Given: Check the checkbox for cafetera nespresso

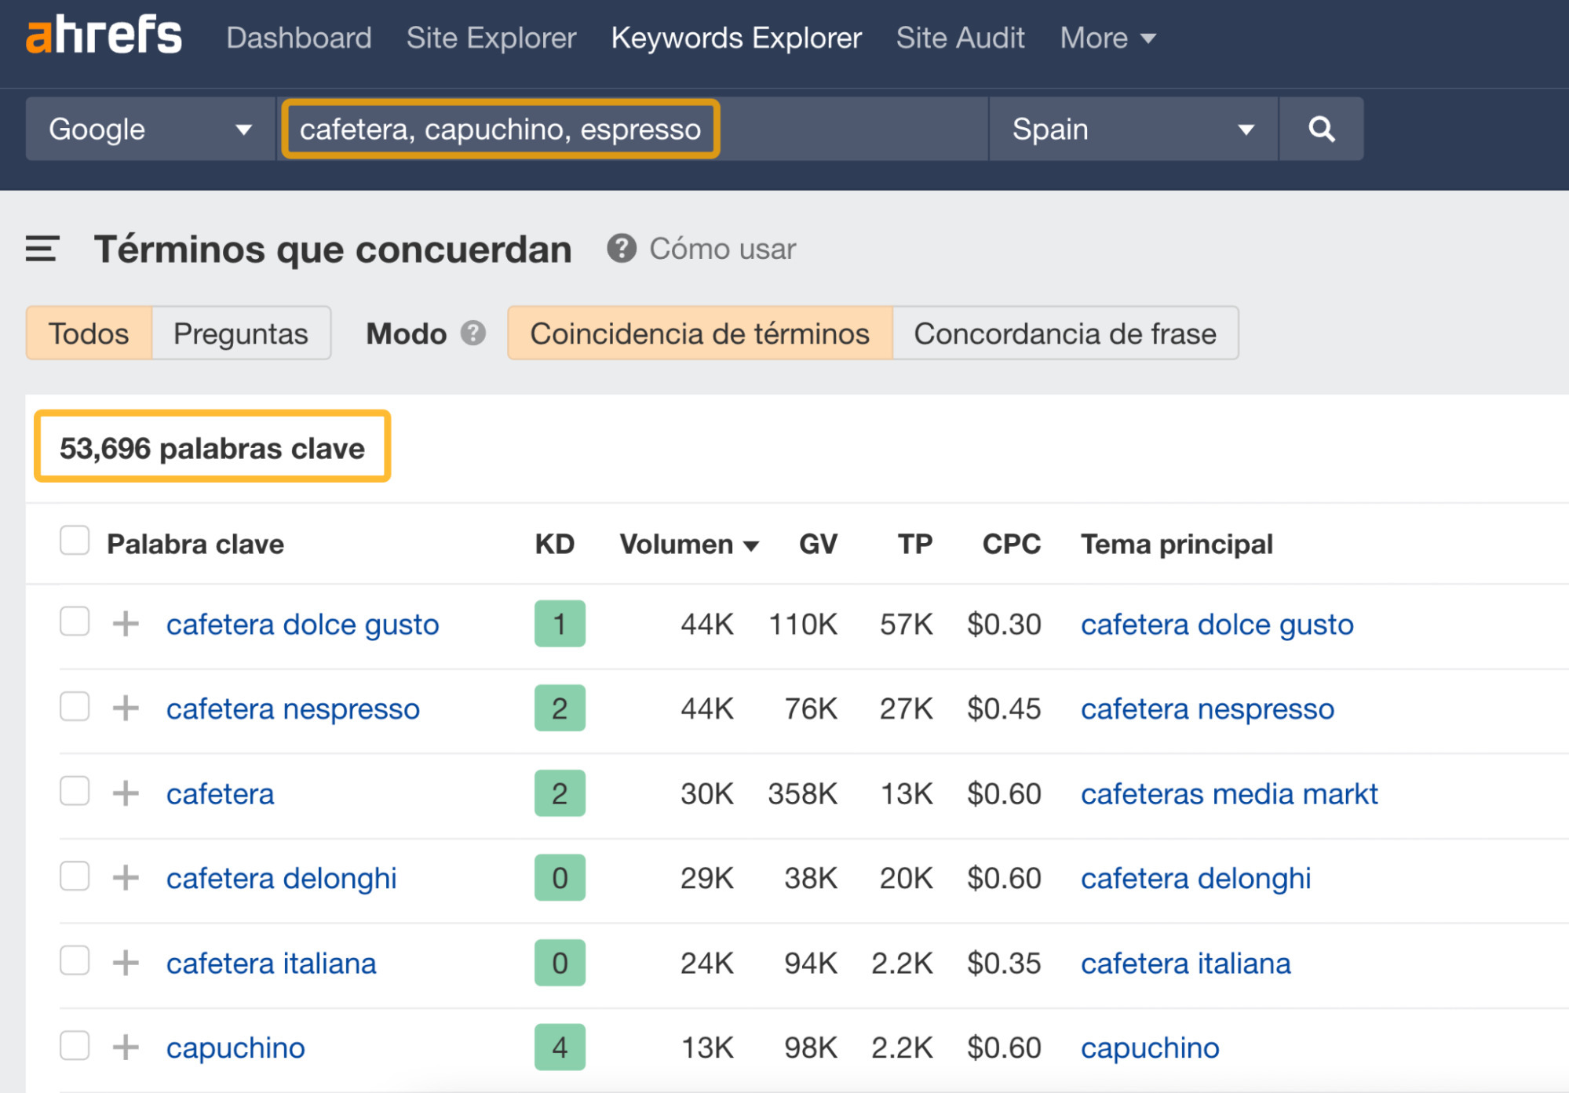Looking at the screenshot, I should click(x=75, y=708).
